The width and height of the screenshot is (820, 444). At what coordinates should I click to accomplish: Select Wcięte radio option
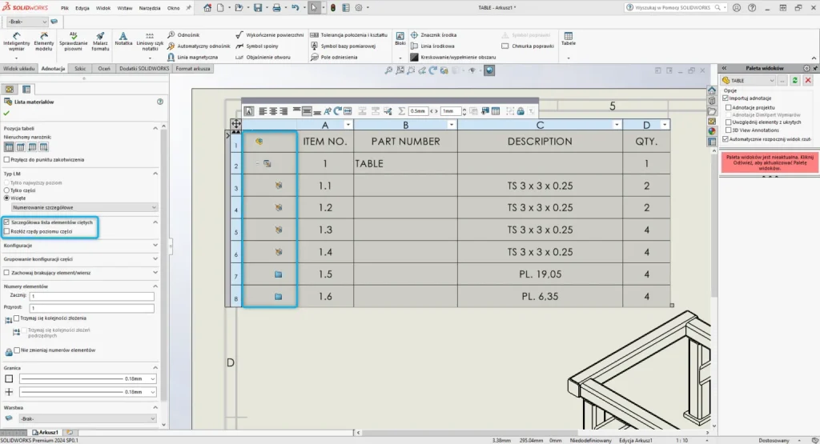[x=6, y=198]
